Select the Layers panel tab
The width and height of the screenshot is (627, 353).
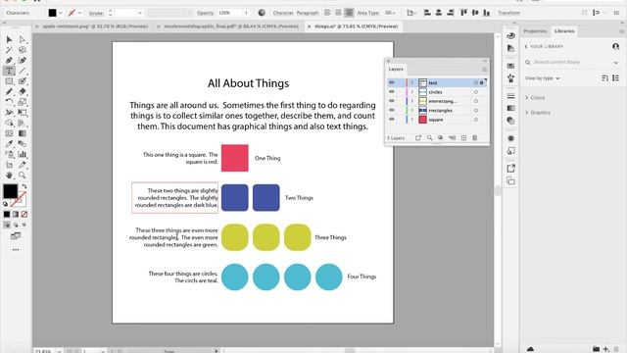coord(396,70)
